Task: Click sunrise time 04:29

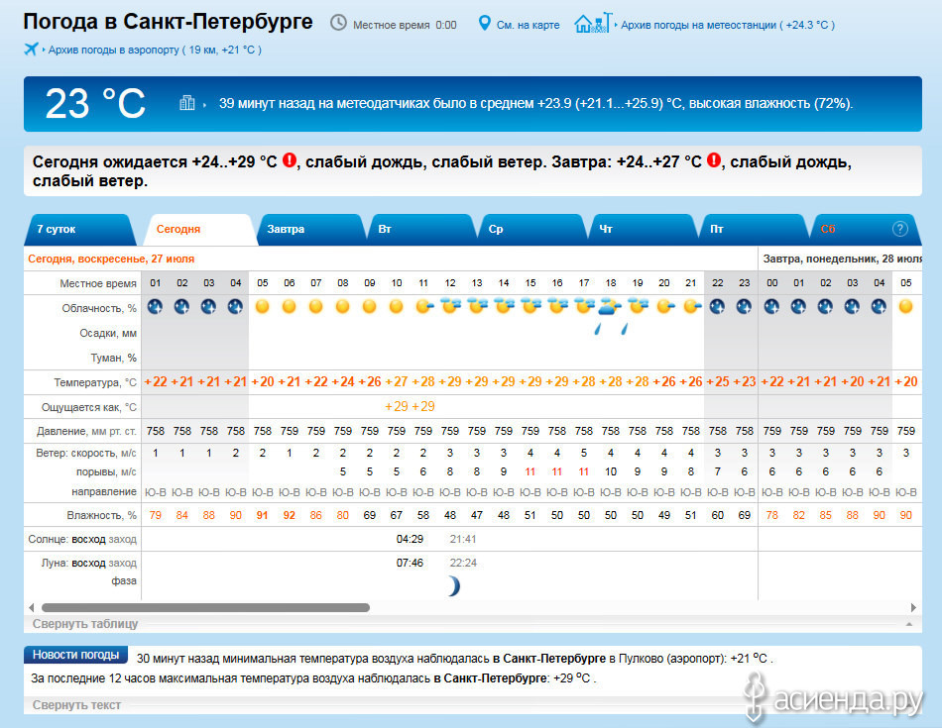Action: [410, 539]
